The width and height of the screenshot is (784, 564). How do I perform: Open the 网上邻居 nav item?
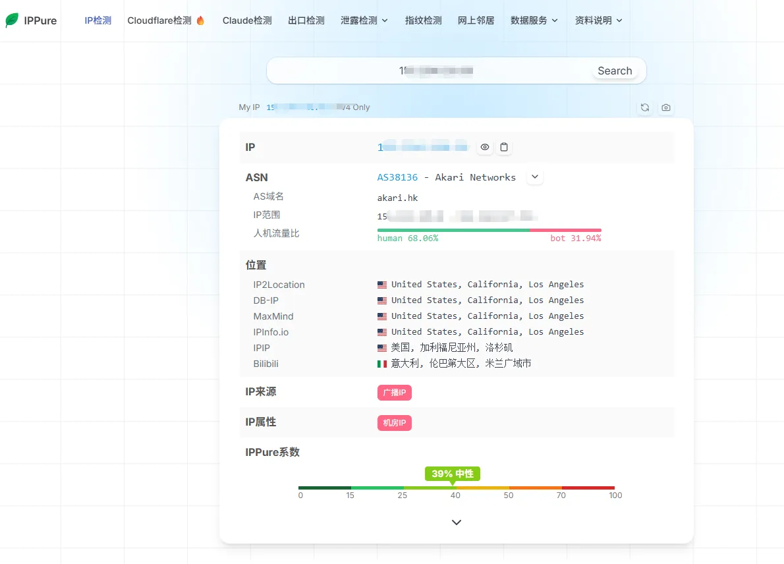click(x=476, y=20)
